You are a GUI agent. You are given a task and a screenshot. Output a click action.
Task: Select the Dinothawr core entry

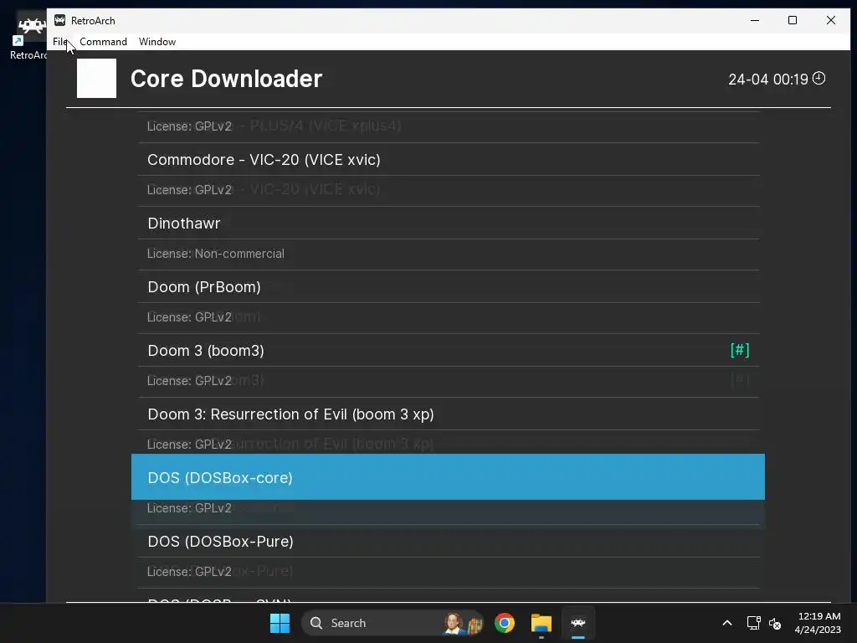[x=449, y=223]
